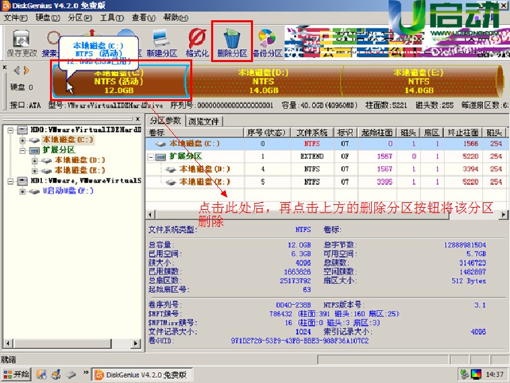The height and width of the screenshot is (383, 510).
Task: Select 本地磁盘(C:) in the left tree
Action: point(68,140)
